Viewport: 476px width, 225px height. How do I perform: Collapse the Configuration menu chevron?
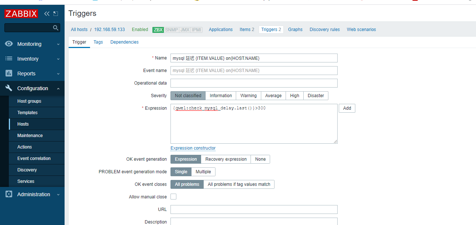(58, 89)
